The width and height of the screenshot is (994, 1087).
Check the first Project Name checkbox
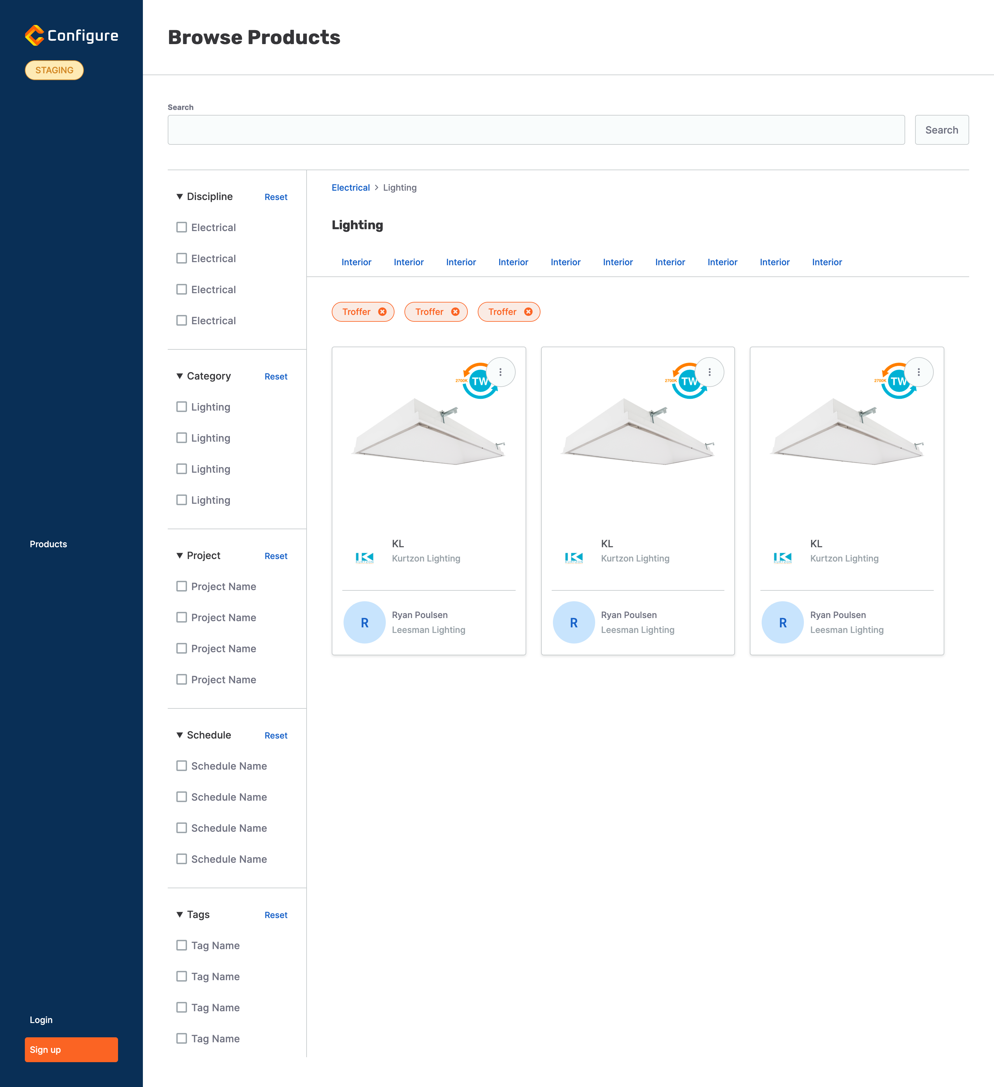click(182, 587)
